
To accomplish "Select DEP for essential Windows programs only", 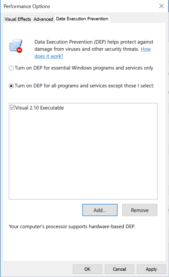I will (11, 68).
